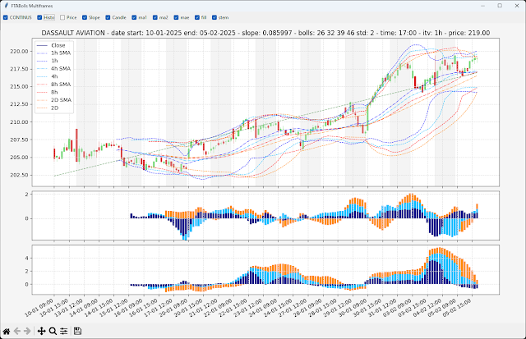The image size is (526, 339).
Task: Go back to previous chart view
Action: click(18, 331)
